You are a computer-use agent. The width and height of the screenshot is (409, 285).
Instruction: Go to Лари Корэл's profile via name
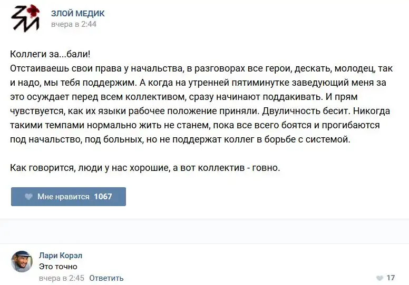click(61, 256)
